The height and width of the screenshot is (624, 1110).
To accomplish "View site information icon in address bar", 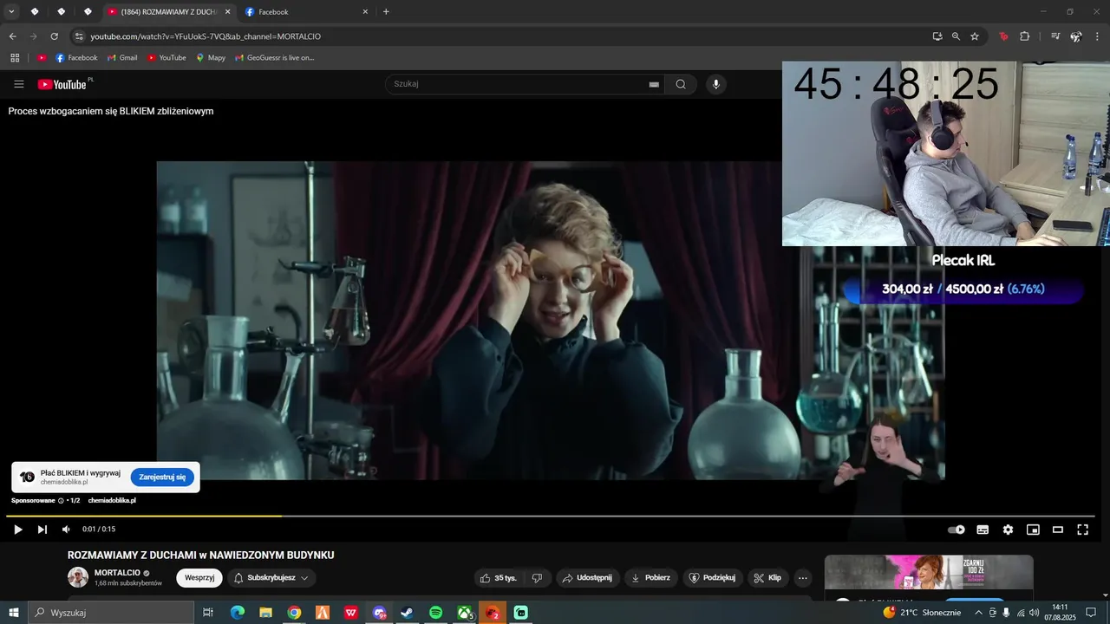I will pos(79,36).
